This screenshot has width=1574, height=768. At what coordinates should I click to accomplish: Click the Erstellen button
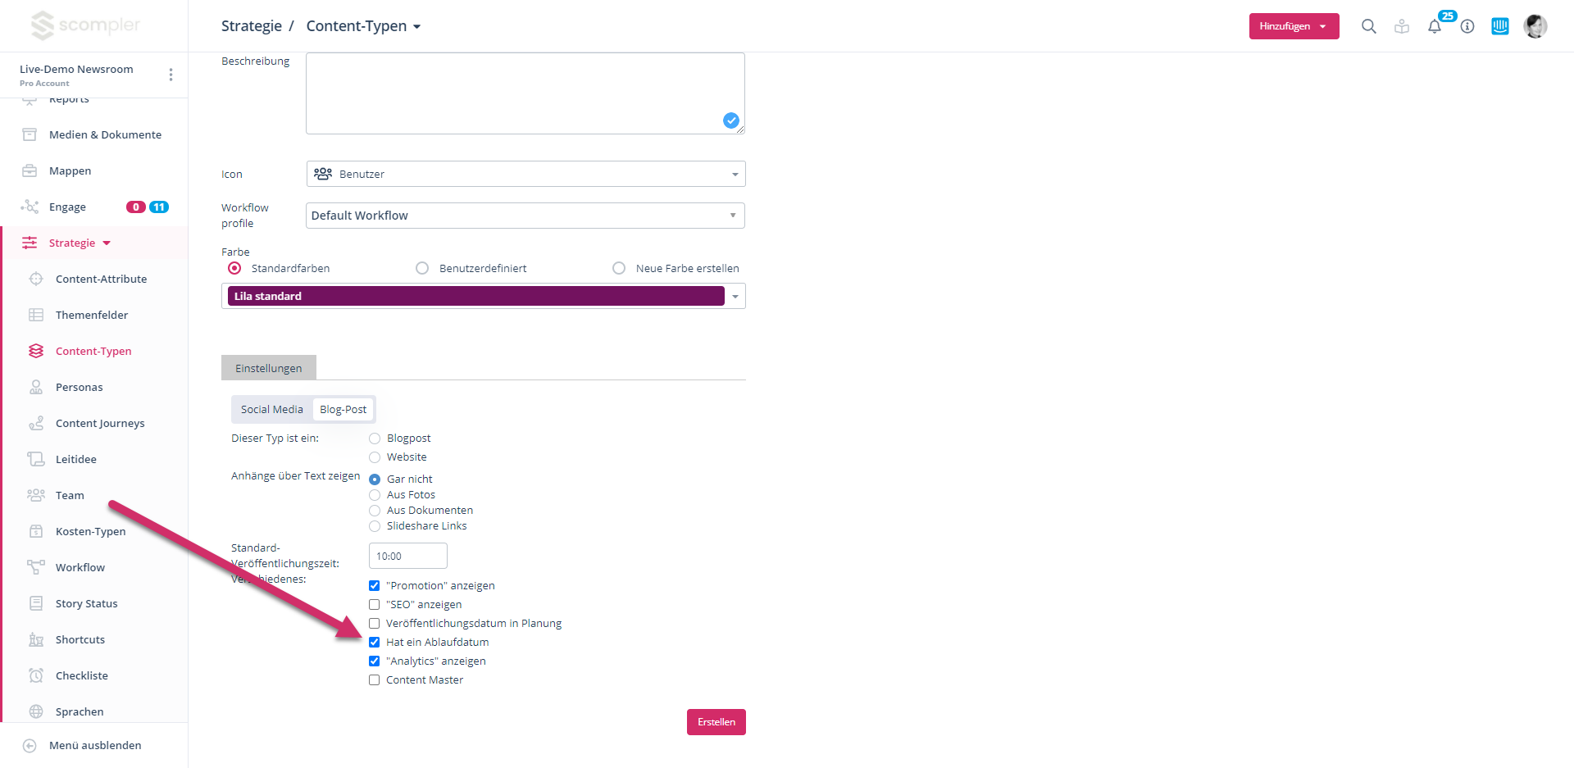tap(716, 722)
